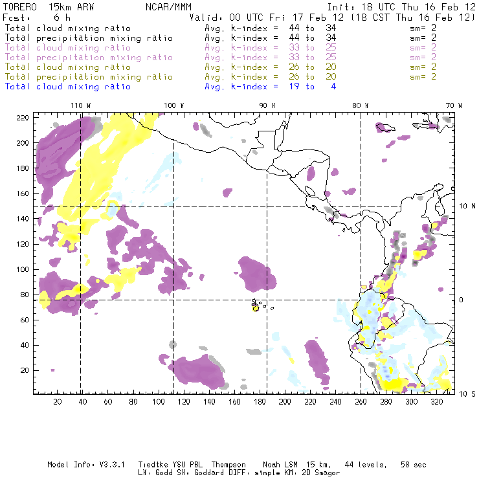The image size is (479, 479).
Task: Click the '100 W' longitude label
Action: pos(174,106)
